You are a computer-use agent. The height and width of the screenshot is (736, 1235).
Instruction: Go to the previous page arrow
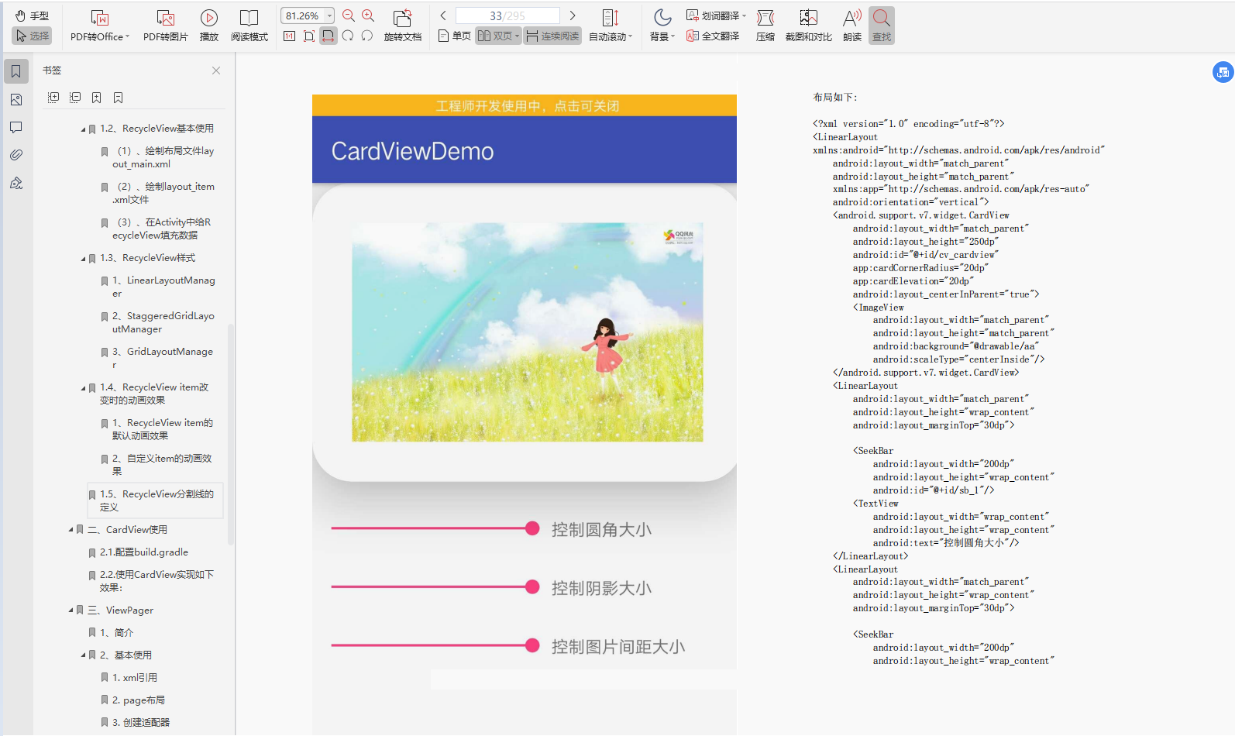coord(443,15)
